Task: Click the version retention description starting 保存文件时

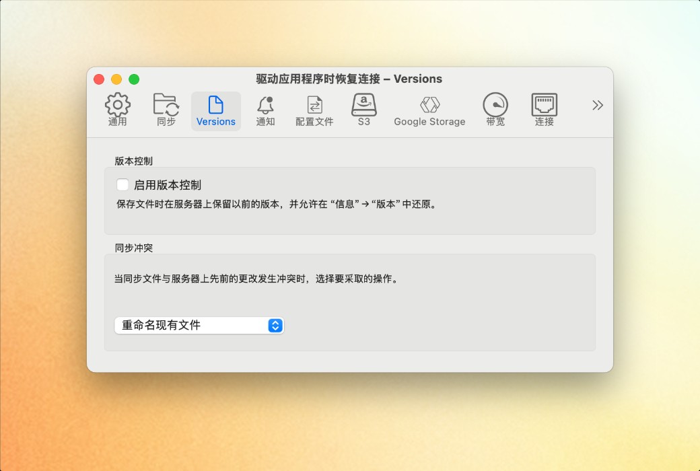Action: pyautogui.click(x=277, y=205)
